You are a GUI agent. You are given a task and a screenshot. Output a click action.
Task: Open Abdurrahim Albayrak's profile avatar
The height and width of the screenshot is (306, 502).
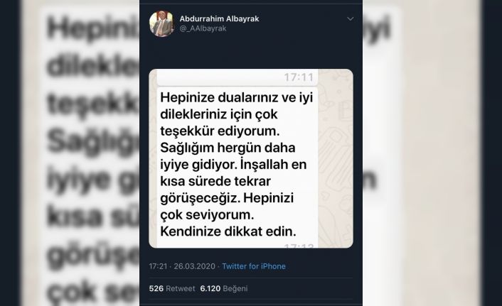tap(161, 23)
